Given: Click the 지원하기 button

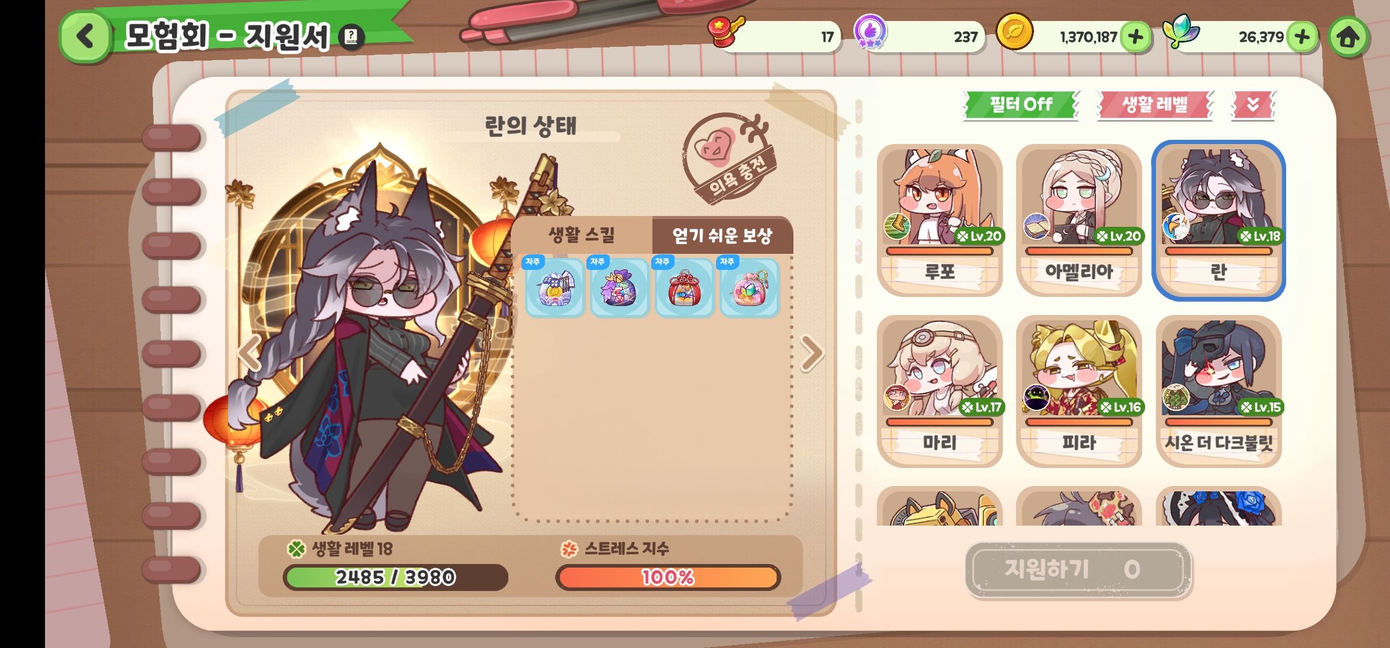Looking at the screenshot, I should [1078, 569].
